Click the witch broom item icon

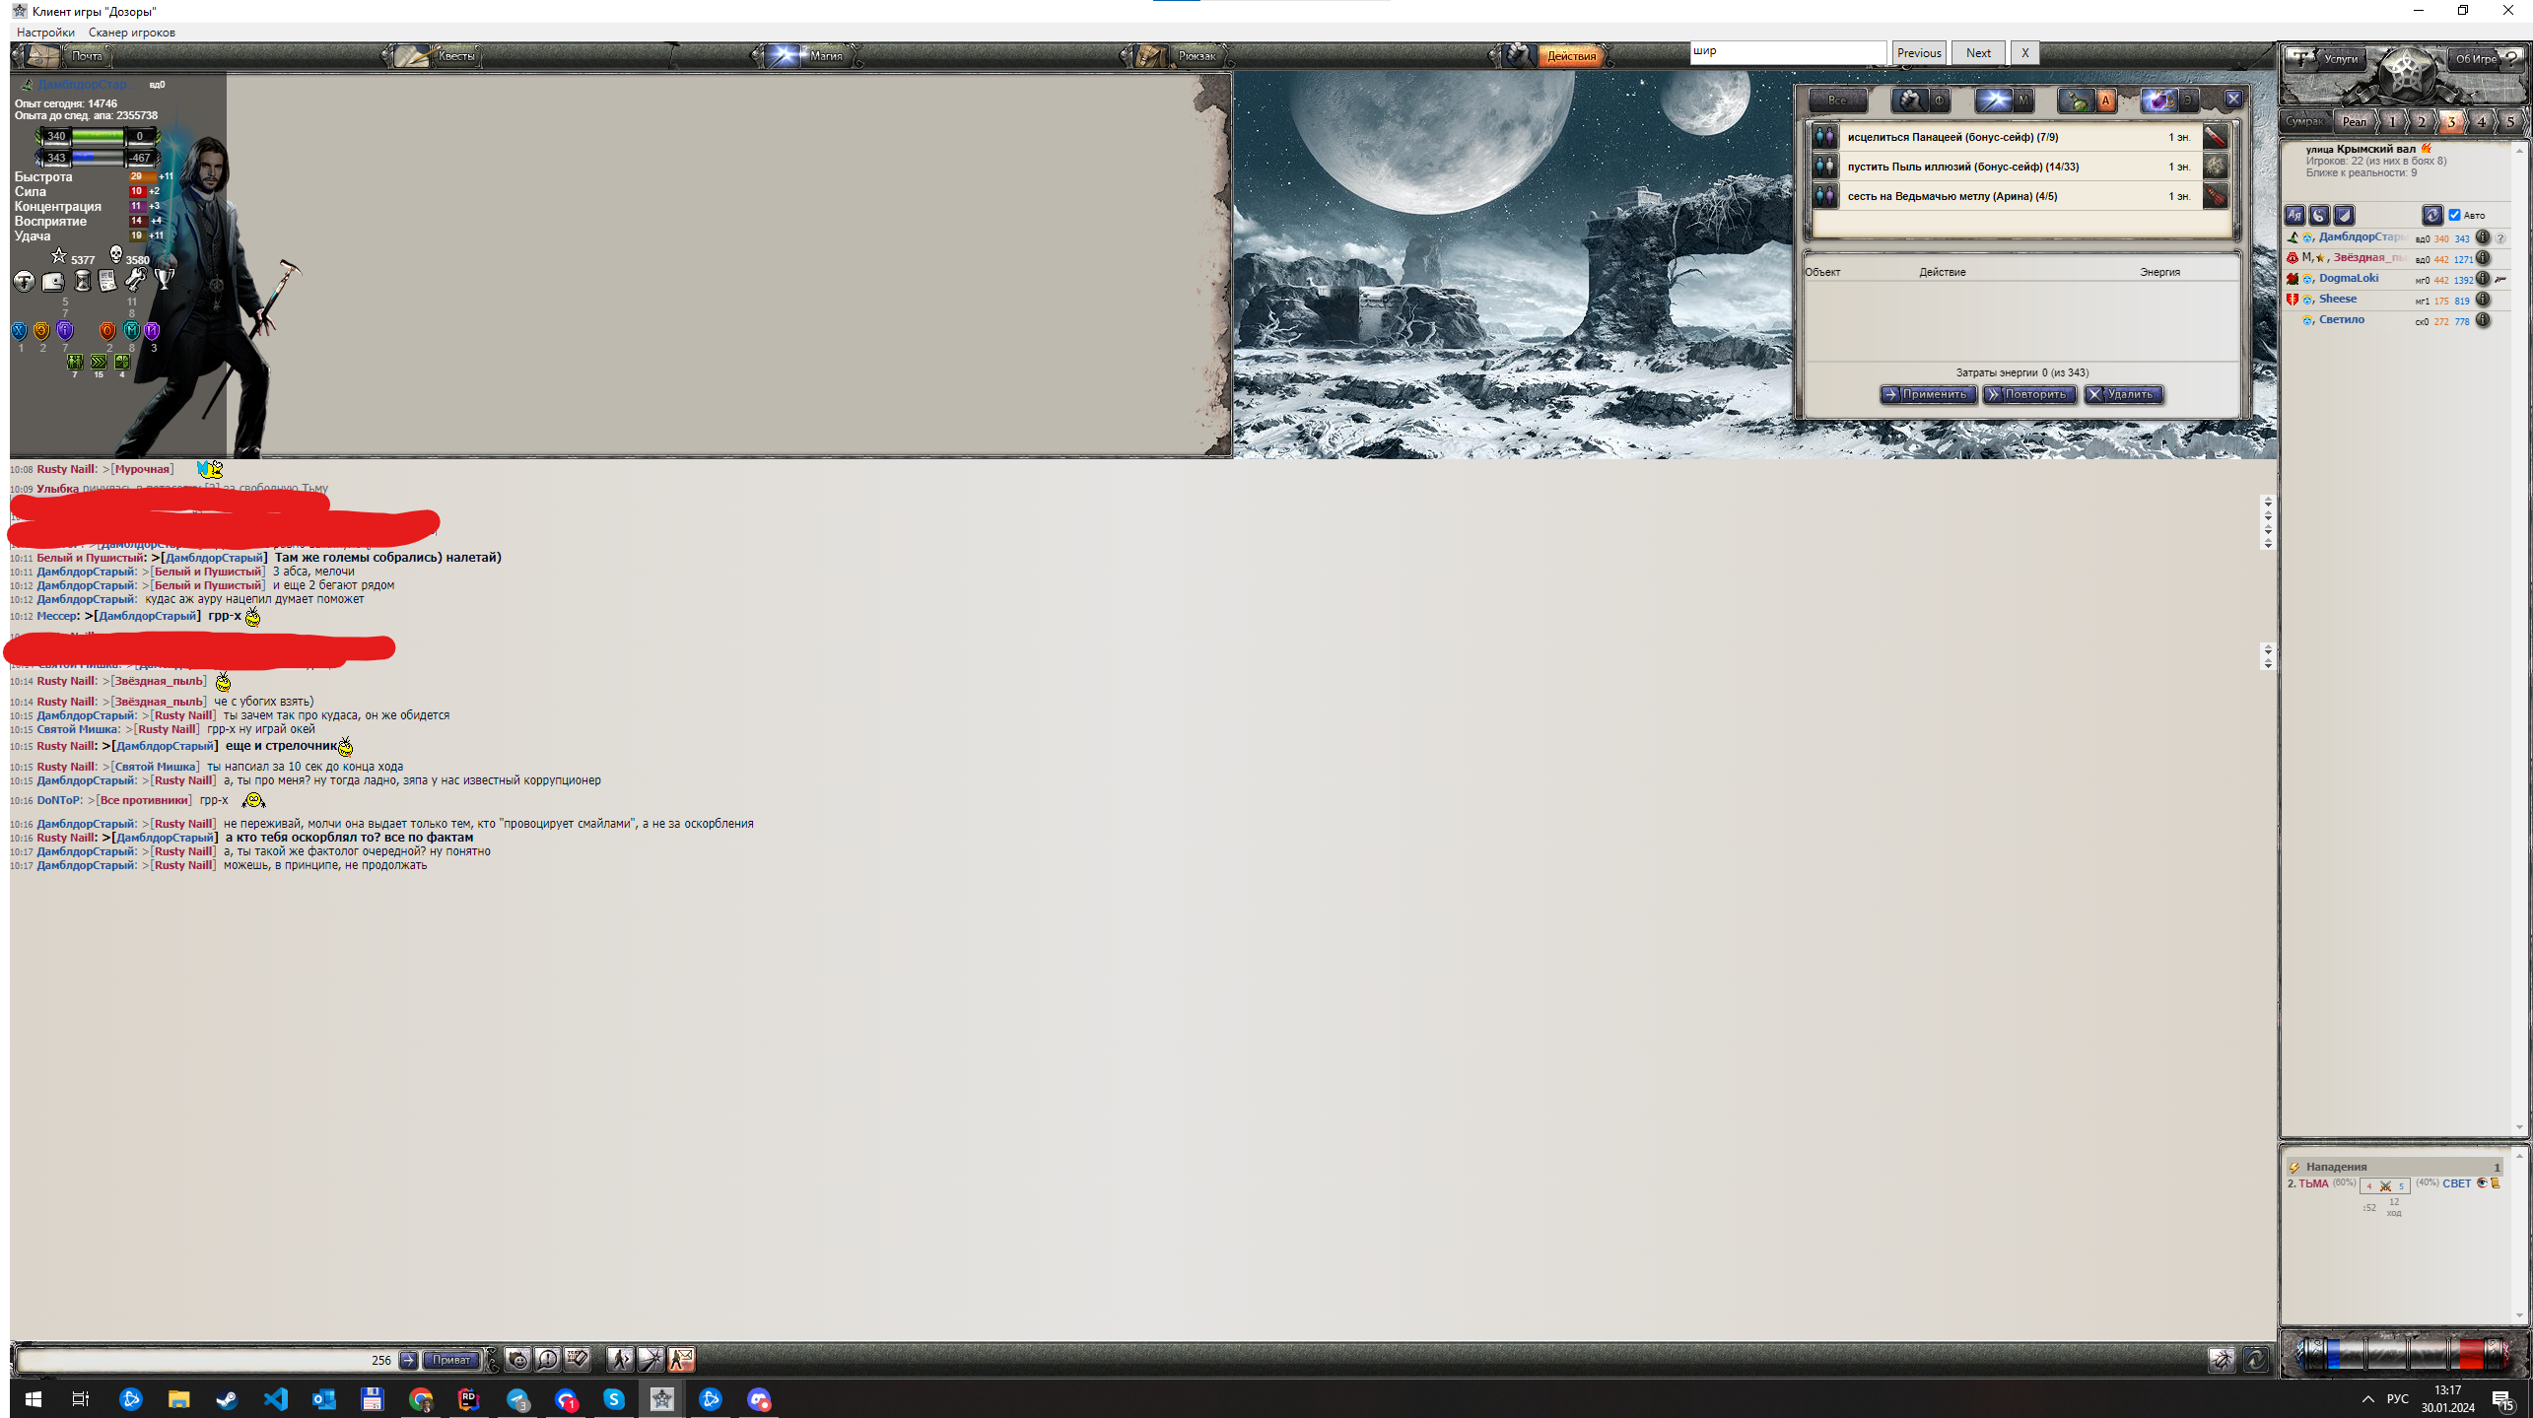2215,196
